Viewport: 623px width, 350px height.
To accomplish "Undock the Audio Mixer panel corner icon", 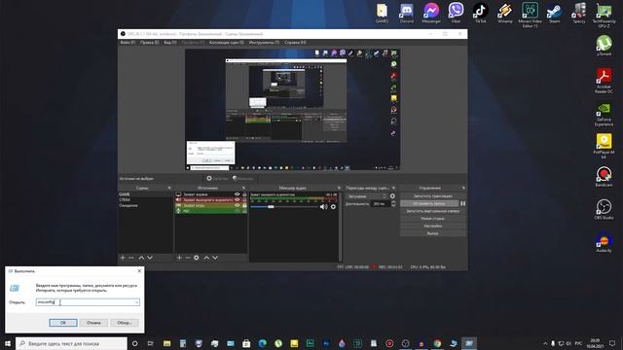I will coord(339,188).
